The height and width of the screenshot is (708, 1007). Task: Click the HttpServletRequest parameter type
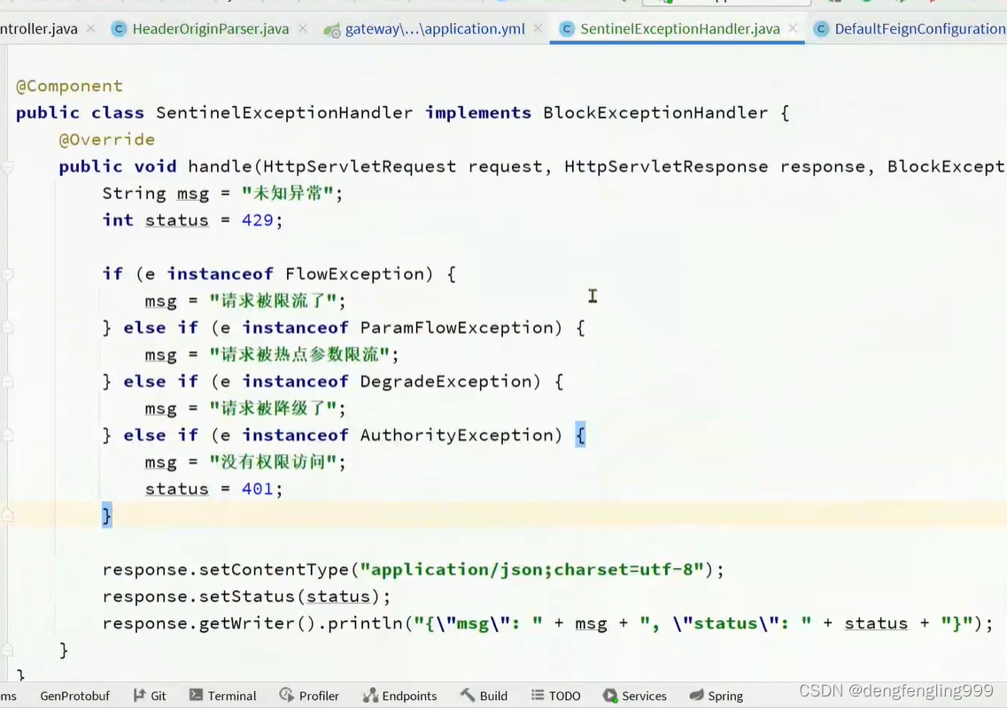click(360, 167)
